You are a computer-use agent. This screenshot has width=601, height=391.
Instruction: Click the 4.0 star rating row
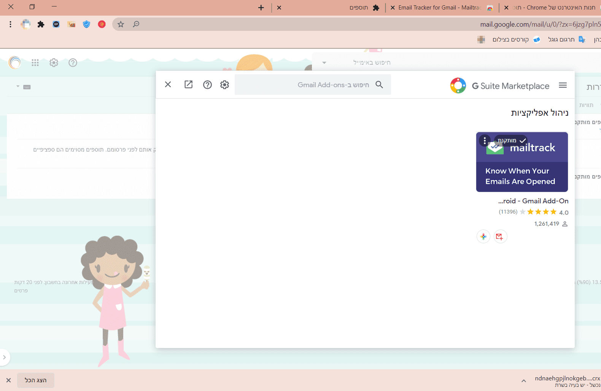534,212
